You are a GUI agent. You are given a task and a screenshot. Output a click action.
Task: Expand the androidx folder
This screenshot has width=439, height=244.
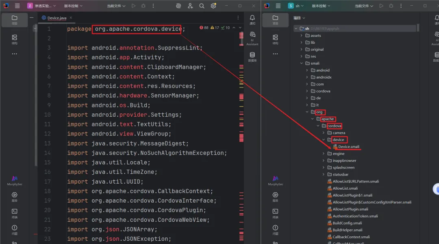tap(307, 77)
